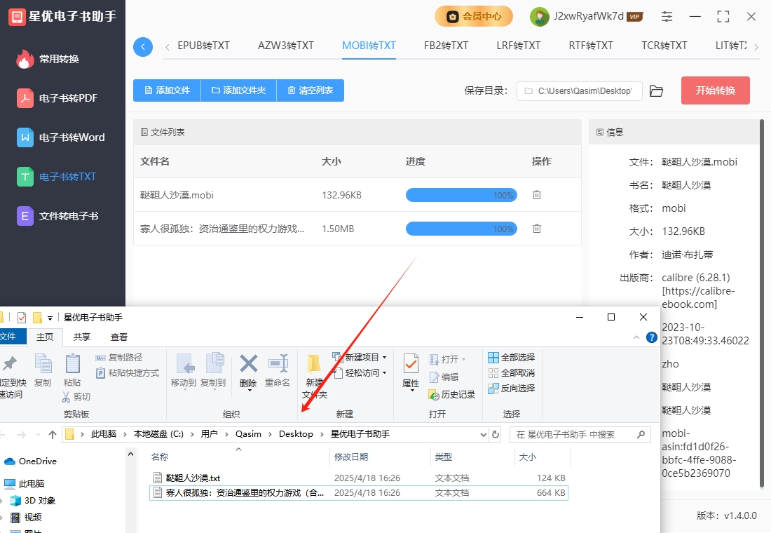Viewport: 771px width, 533px height.
Task: Click the Explorer search box
Action: [580, 435]
